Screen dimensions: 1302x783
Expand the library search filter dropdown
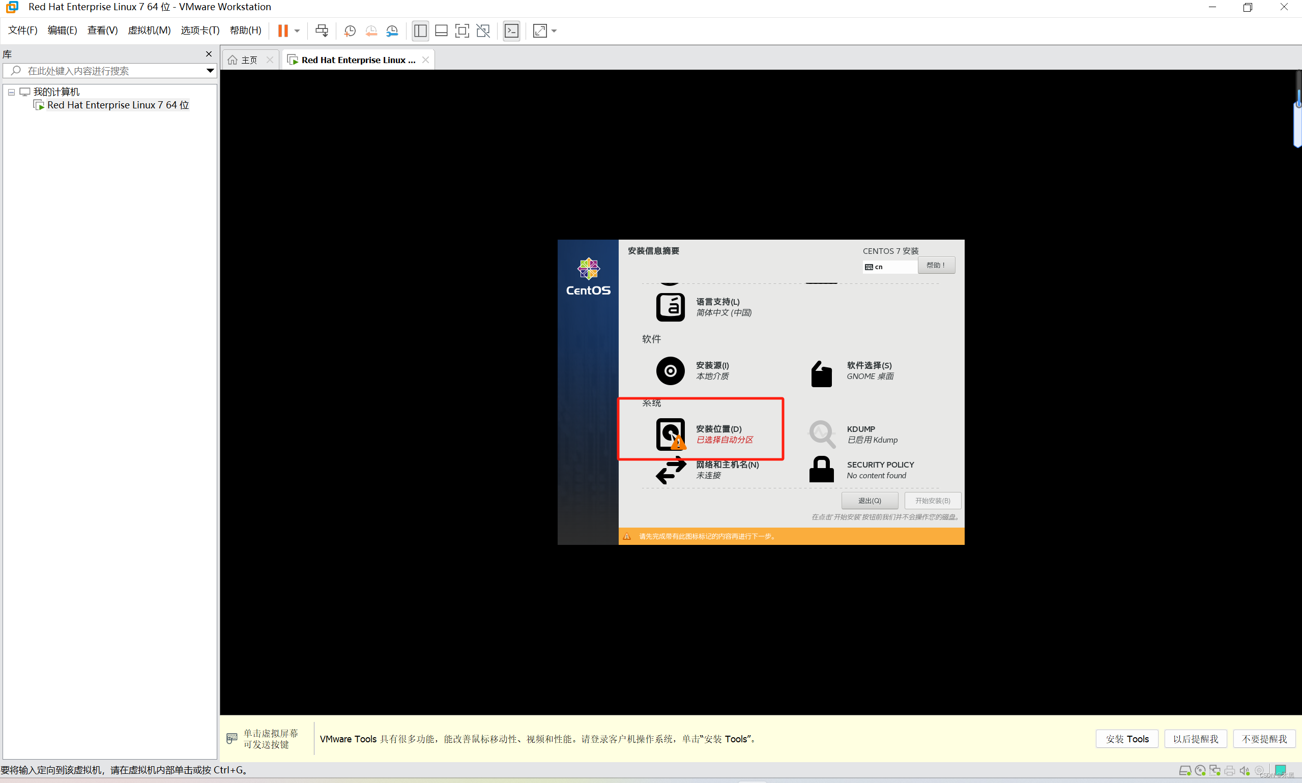click(210, 71)
